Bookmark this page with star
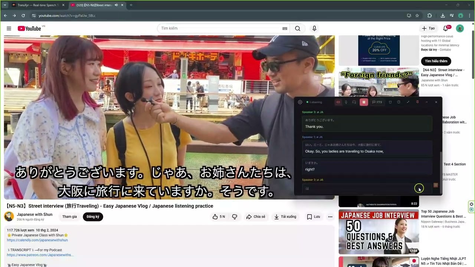 [417, 16]
